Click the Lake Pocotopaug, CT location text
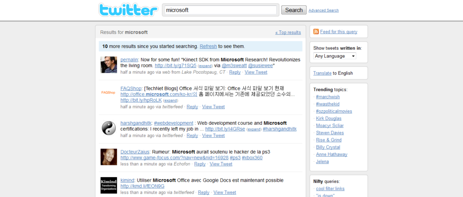Image resolution: width=463 pixels, height=197 pixels. tap(203, 72)
